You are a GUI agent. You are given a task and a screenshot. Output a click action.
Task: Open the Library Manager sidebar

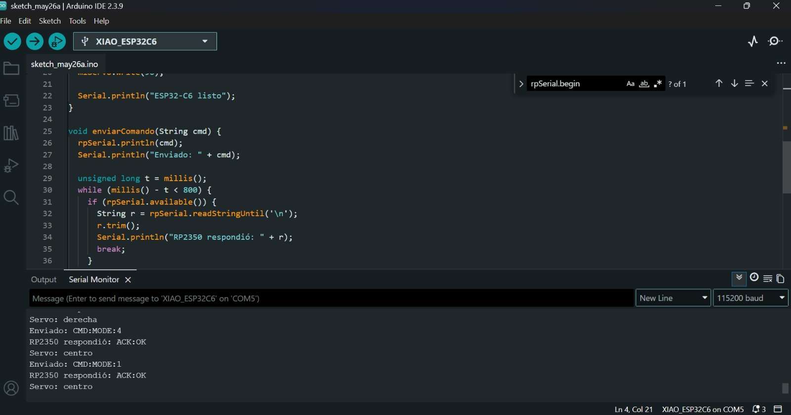tap(11, 133)
